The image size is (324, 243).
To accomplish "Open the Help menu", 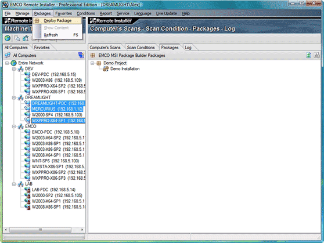I will (186, 13).
